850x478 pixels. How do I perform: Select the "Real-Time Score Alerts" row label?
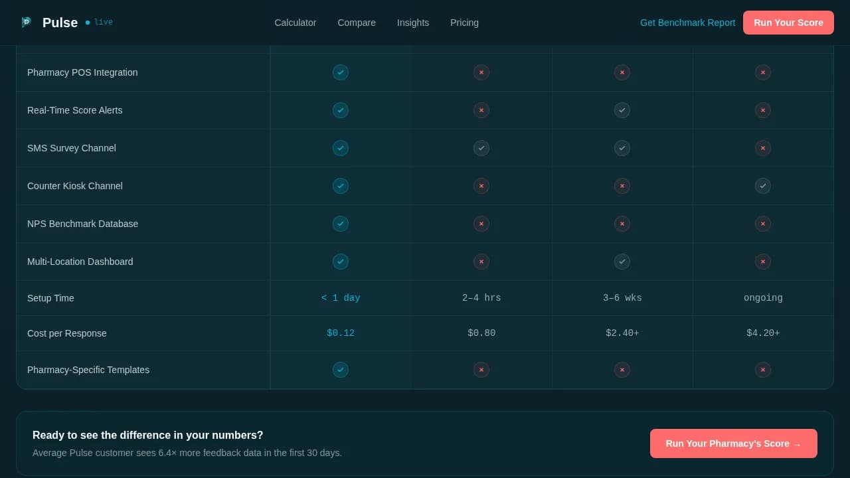click(x=75, y=110)
